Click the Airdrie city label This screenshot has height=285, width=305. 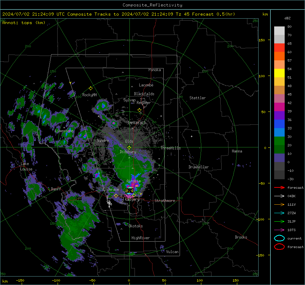click(134, 181)
